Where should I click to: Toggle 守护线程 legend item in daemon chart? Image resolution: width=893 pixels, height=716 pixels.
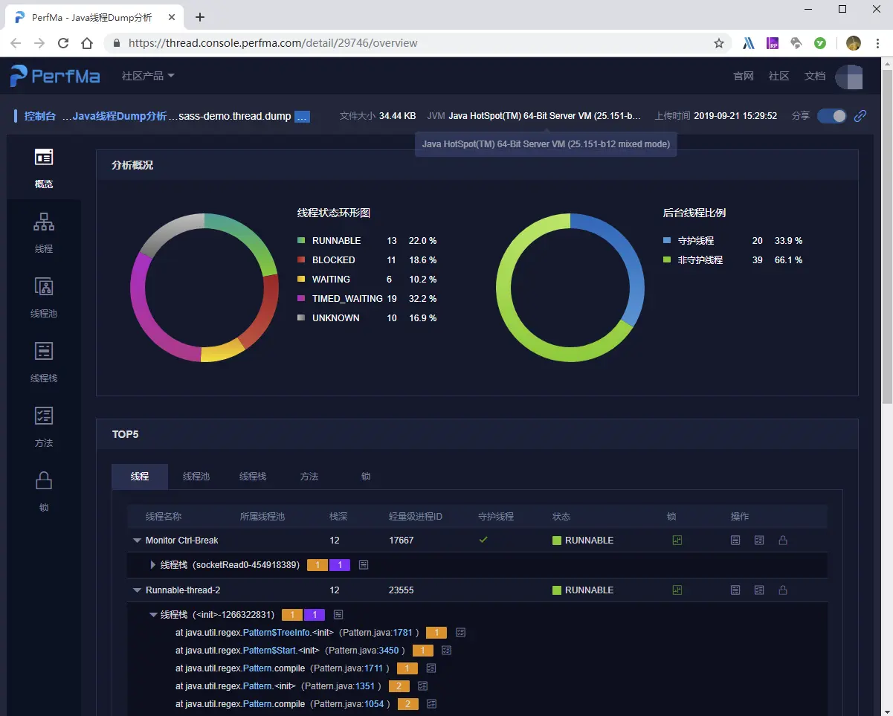[x=689, y=241]
